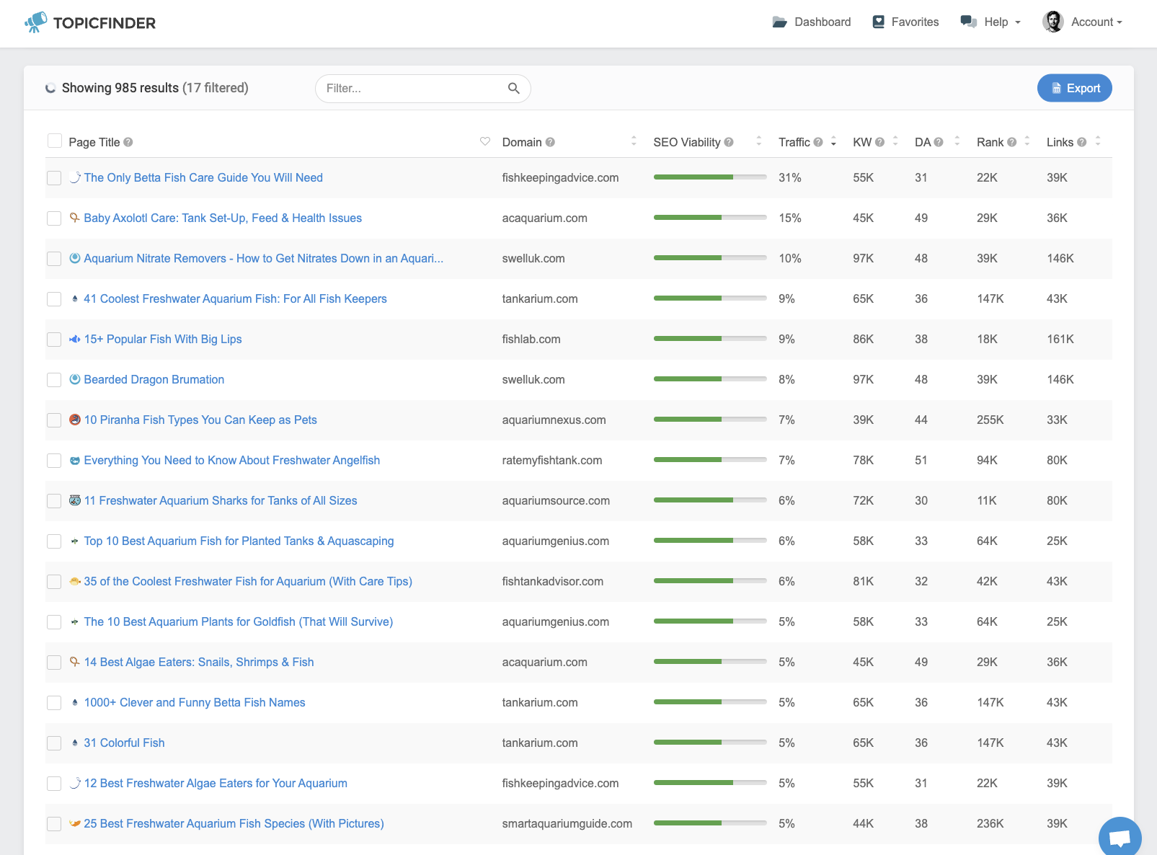Screen dimensions: 1157x855
Task: Check the box for Betta Fish Care Guide row
Action: tap(54, 178)
